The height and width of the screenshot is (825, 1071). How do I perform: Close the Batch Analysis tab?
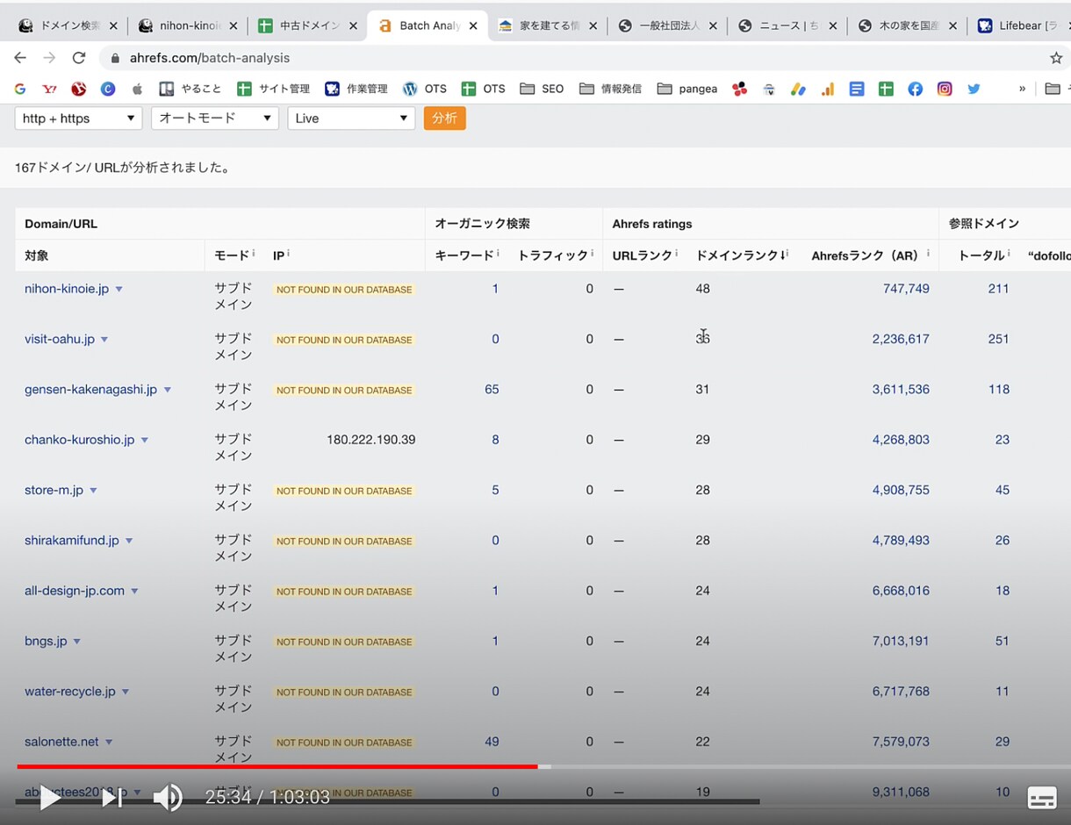(473, 25)
